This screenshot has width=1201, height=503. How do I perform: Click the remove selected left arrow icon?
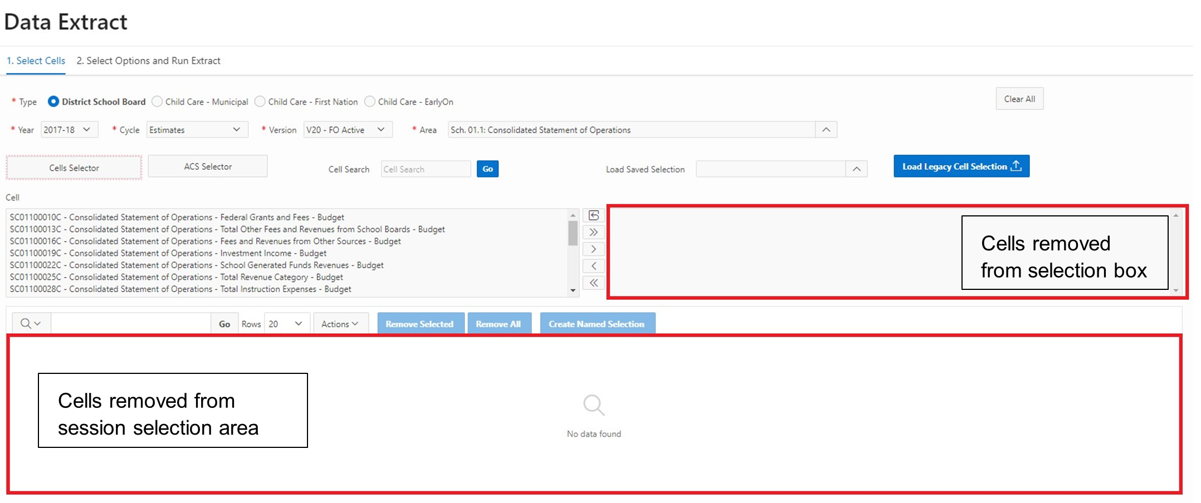[x=594, y=266]
